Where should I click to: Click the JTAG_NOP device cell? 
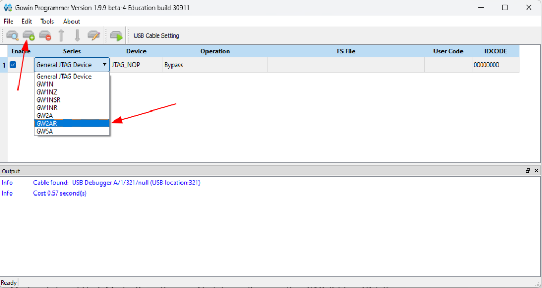coord(136,65)
